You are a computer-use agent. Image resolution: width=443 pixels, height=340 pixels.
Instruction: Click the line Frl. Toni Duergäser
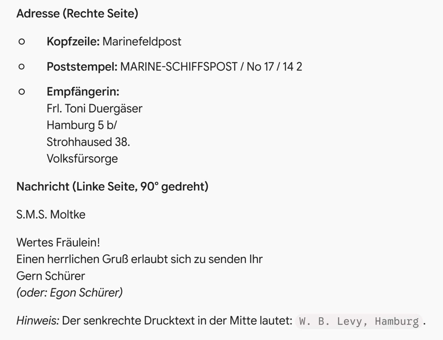95,109
